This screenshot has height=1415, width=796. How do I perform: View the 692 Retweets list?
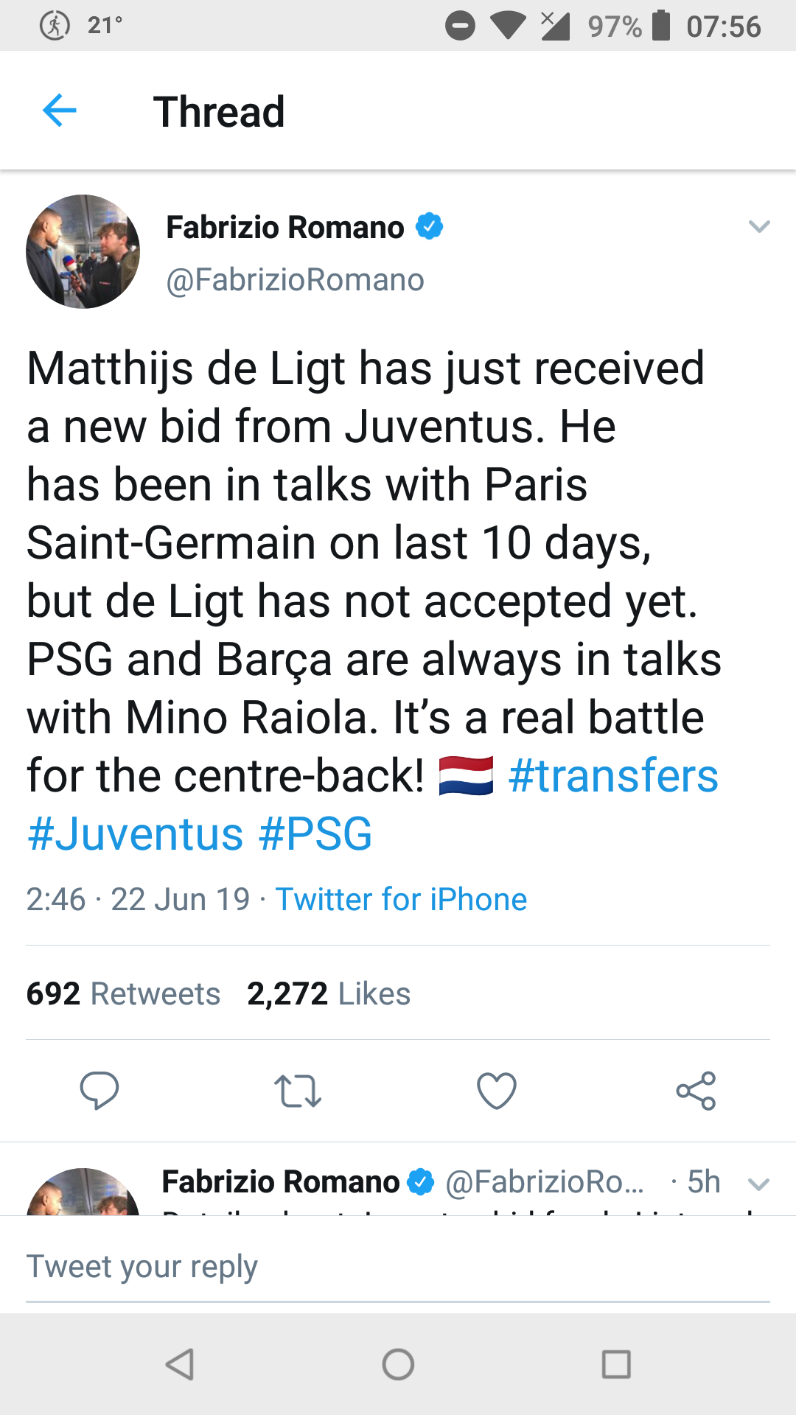(123, 993)
